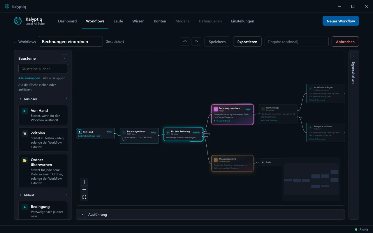Click the Exportieren button
Viewport: 373px width, 233px height.
point(247,42)
